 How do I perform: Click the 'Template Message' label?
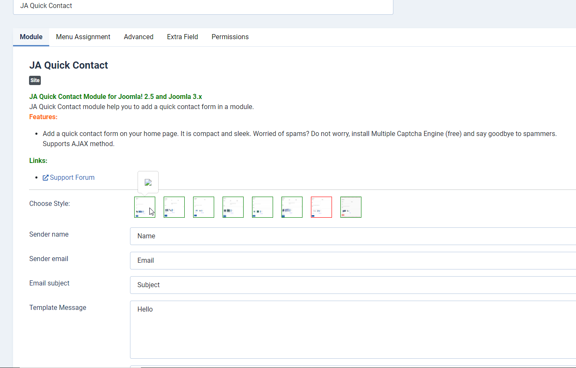[x=58, y=308]
